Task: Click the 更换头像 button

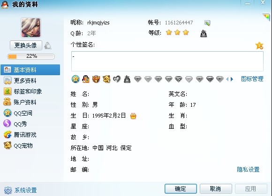Action: pyautogui.click(x=26, y=46)
